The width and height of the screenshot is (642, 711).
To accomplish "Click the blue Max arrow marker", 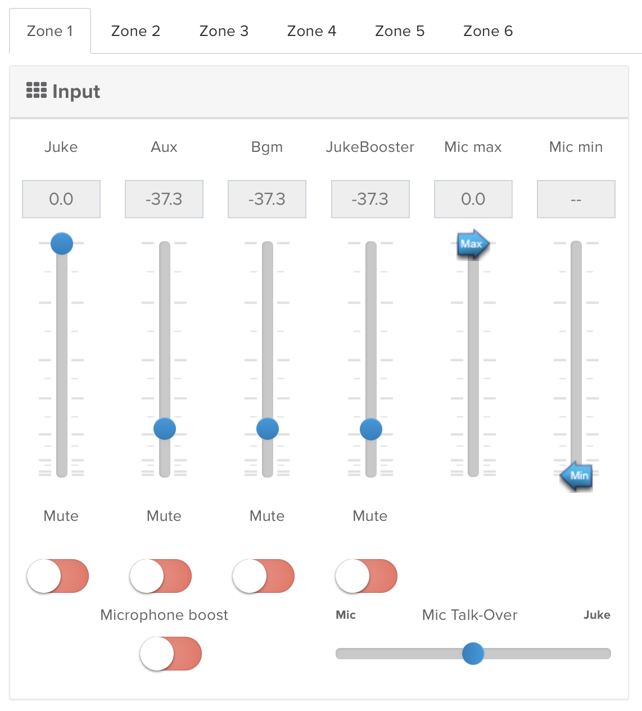I will [473, 244].
